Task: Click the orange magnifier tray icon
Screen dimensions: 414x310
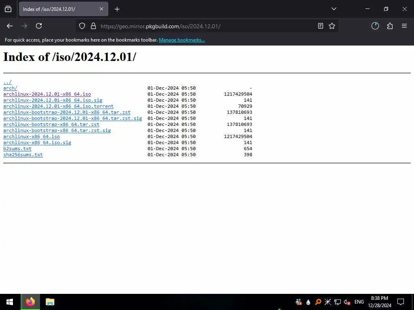Action: pyautogui.click(x=318, y=302)
